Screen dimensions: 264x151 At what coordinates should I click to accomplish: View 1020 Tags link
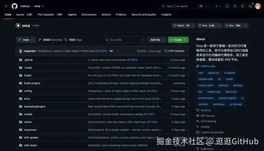click(73, 40)
